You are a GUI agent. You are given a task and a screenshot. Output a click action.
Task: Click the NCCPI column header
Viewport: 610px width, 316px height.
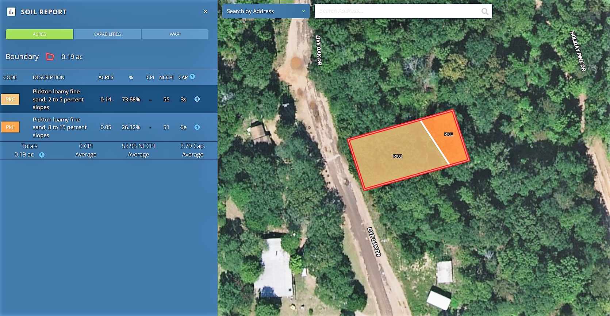pos(166,77)
